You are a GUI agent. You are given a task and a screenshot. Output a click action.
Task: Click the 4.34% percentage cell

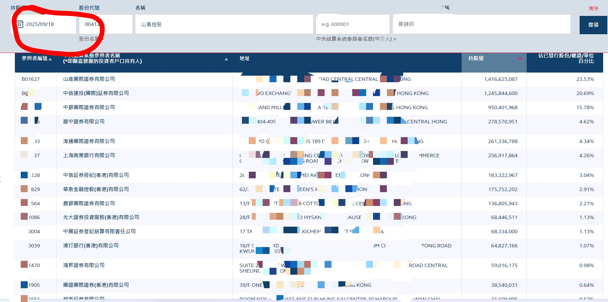click(x=587, y=141)
